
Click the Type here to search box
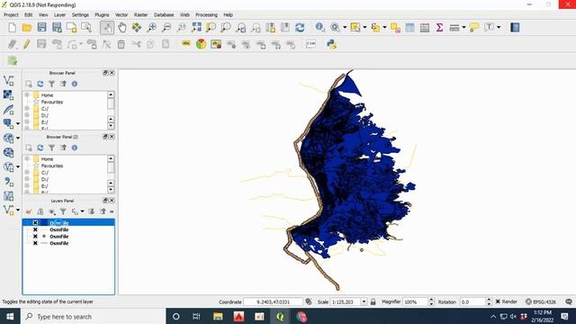94,316
